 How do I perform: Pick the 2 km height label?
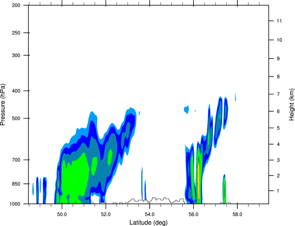(278, 176)
